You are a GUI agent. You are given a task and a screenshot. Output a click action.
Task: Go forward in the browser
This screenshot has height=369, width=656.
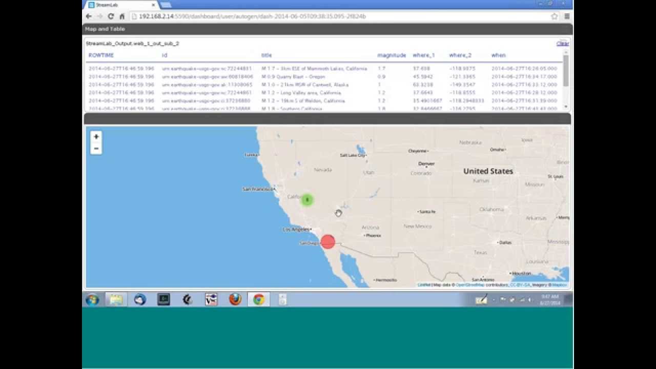pyautogui.click(x=99, y=16)
